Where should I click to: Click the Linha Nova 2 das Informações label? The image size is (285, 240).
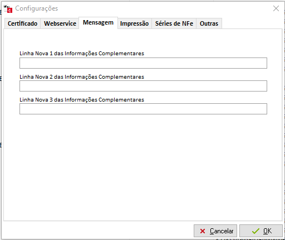coord(82,77)
